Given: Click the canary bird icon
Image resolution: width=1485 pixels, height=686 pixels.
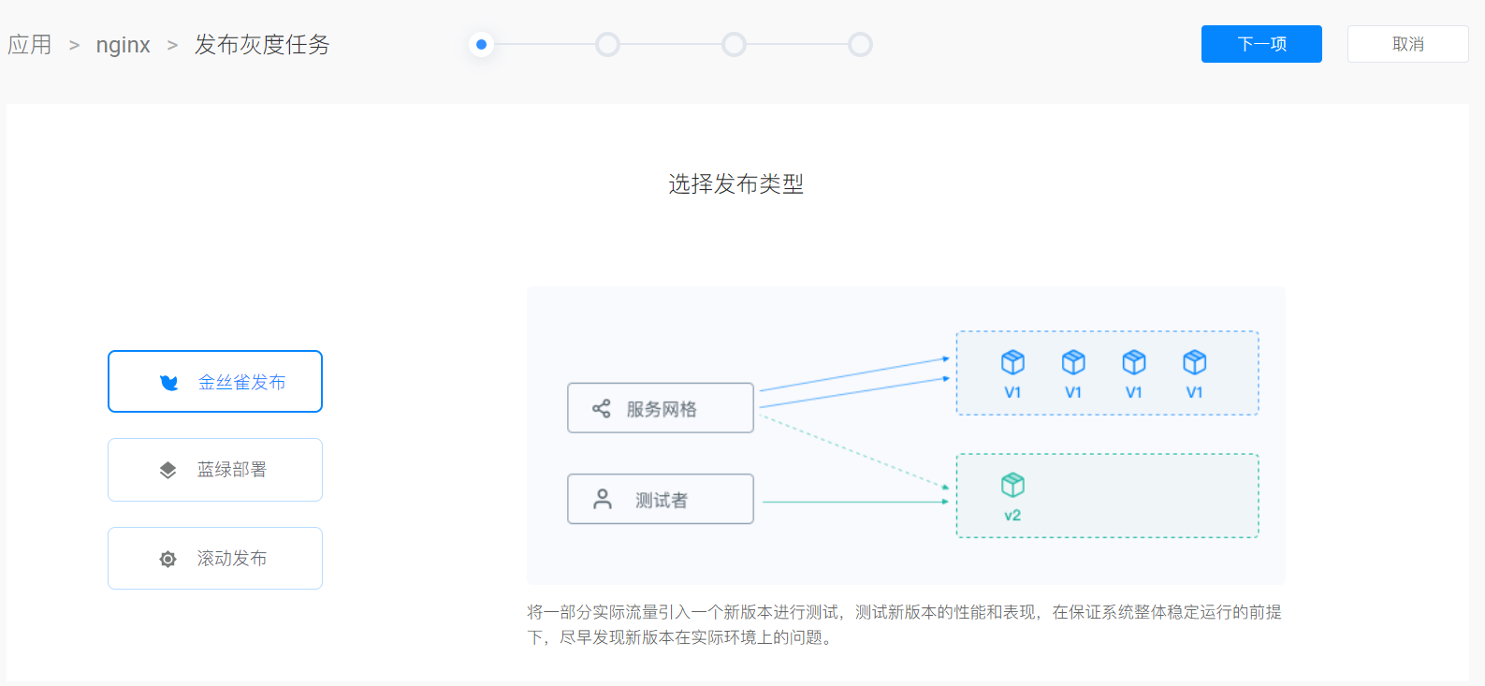Looking at the screenshot, I should click(169, 383).
